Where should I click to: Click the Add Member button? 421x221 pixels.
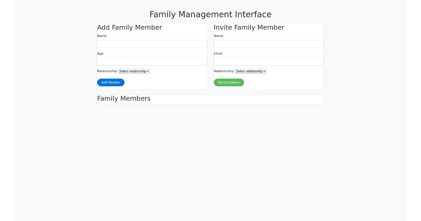111,82
